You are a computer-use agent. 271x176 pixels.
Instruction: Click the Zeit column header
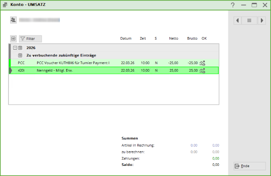click(x=143, y=38)
